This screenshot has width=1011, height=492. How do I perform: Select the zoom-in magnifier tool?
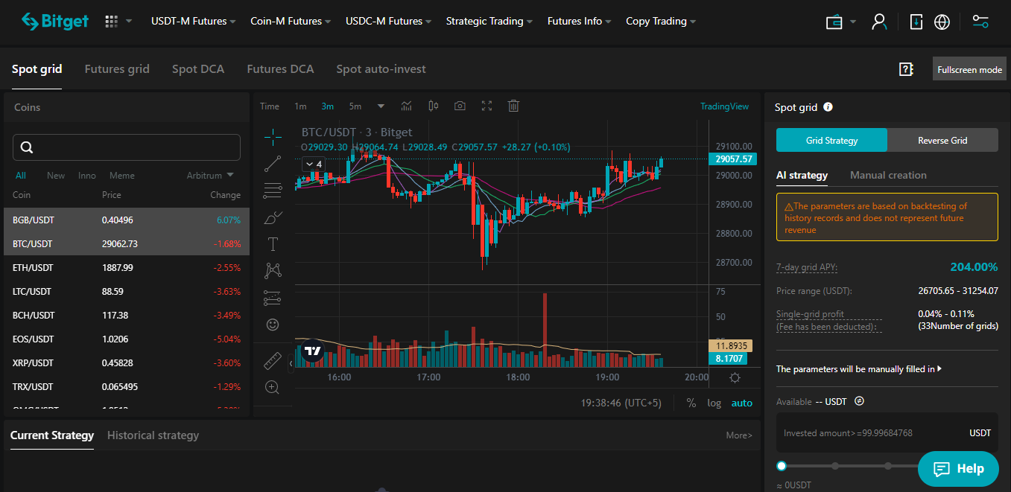pos(273,387)
